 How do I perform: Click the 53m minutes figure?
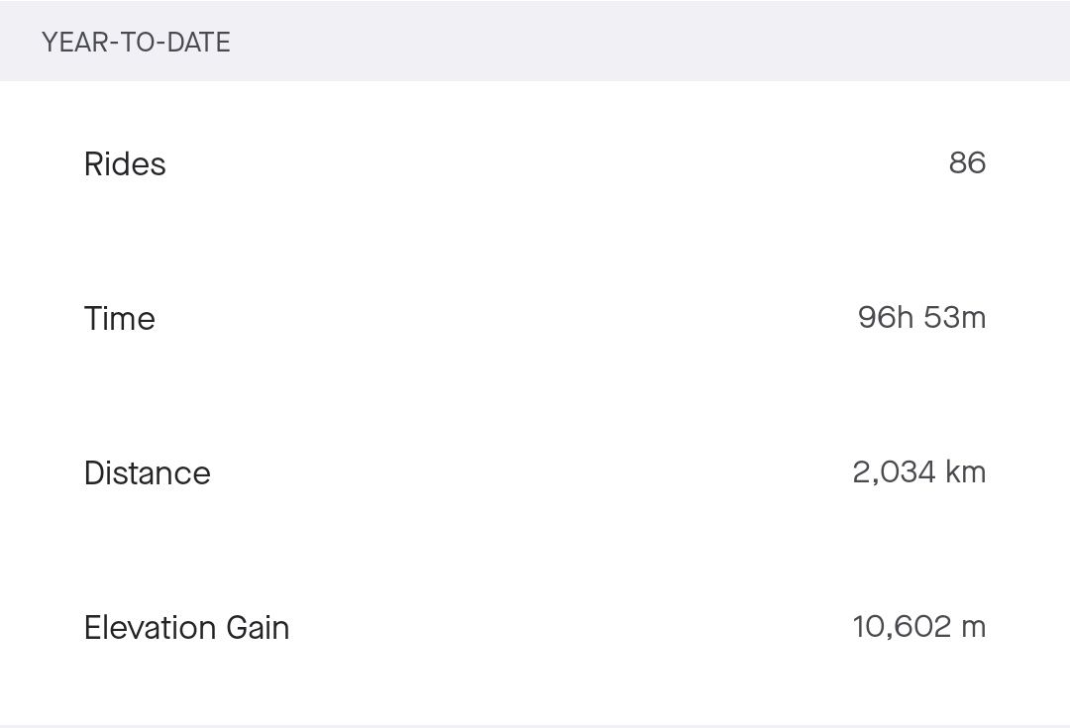pyautogui.click(x=955, y=318)
